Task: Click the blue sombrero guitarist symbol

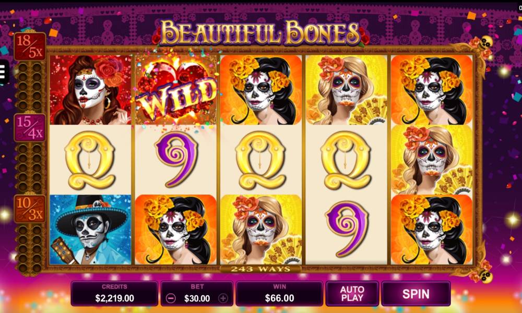Action: tap(90, 230)
